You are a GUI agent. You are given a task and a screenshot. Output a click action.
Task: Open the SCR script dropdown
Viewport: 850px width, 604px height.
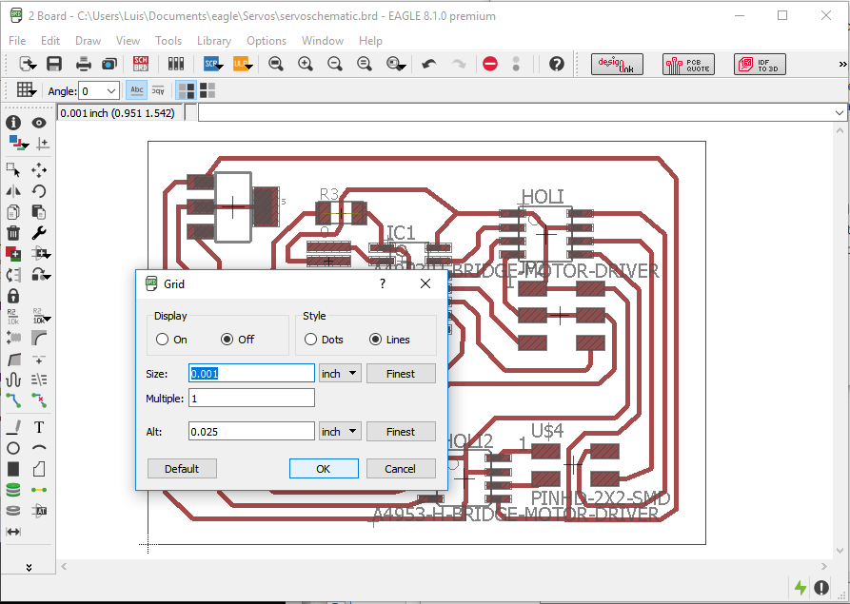tap(213, 64)
